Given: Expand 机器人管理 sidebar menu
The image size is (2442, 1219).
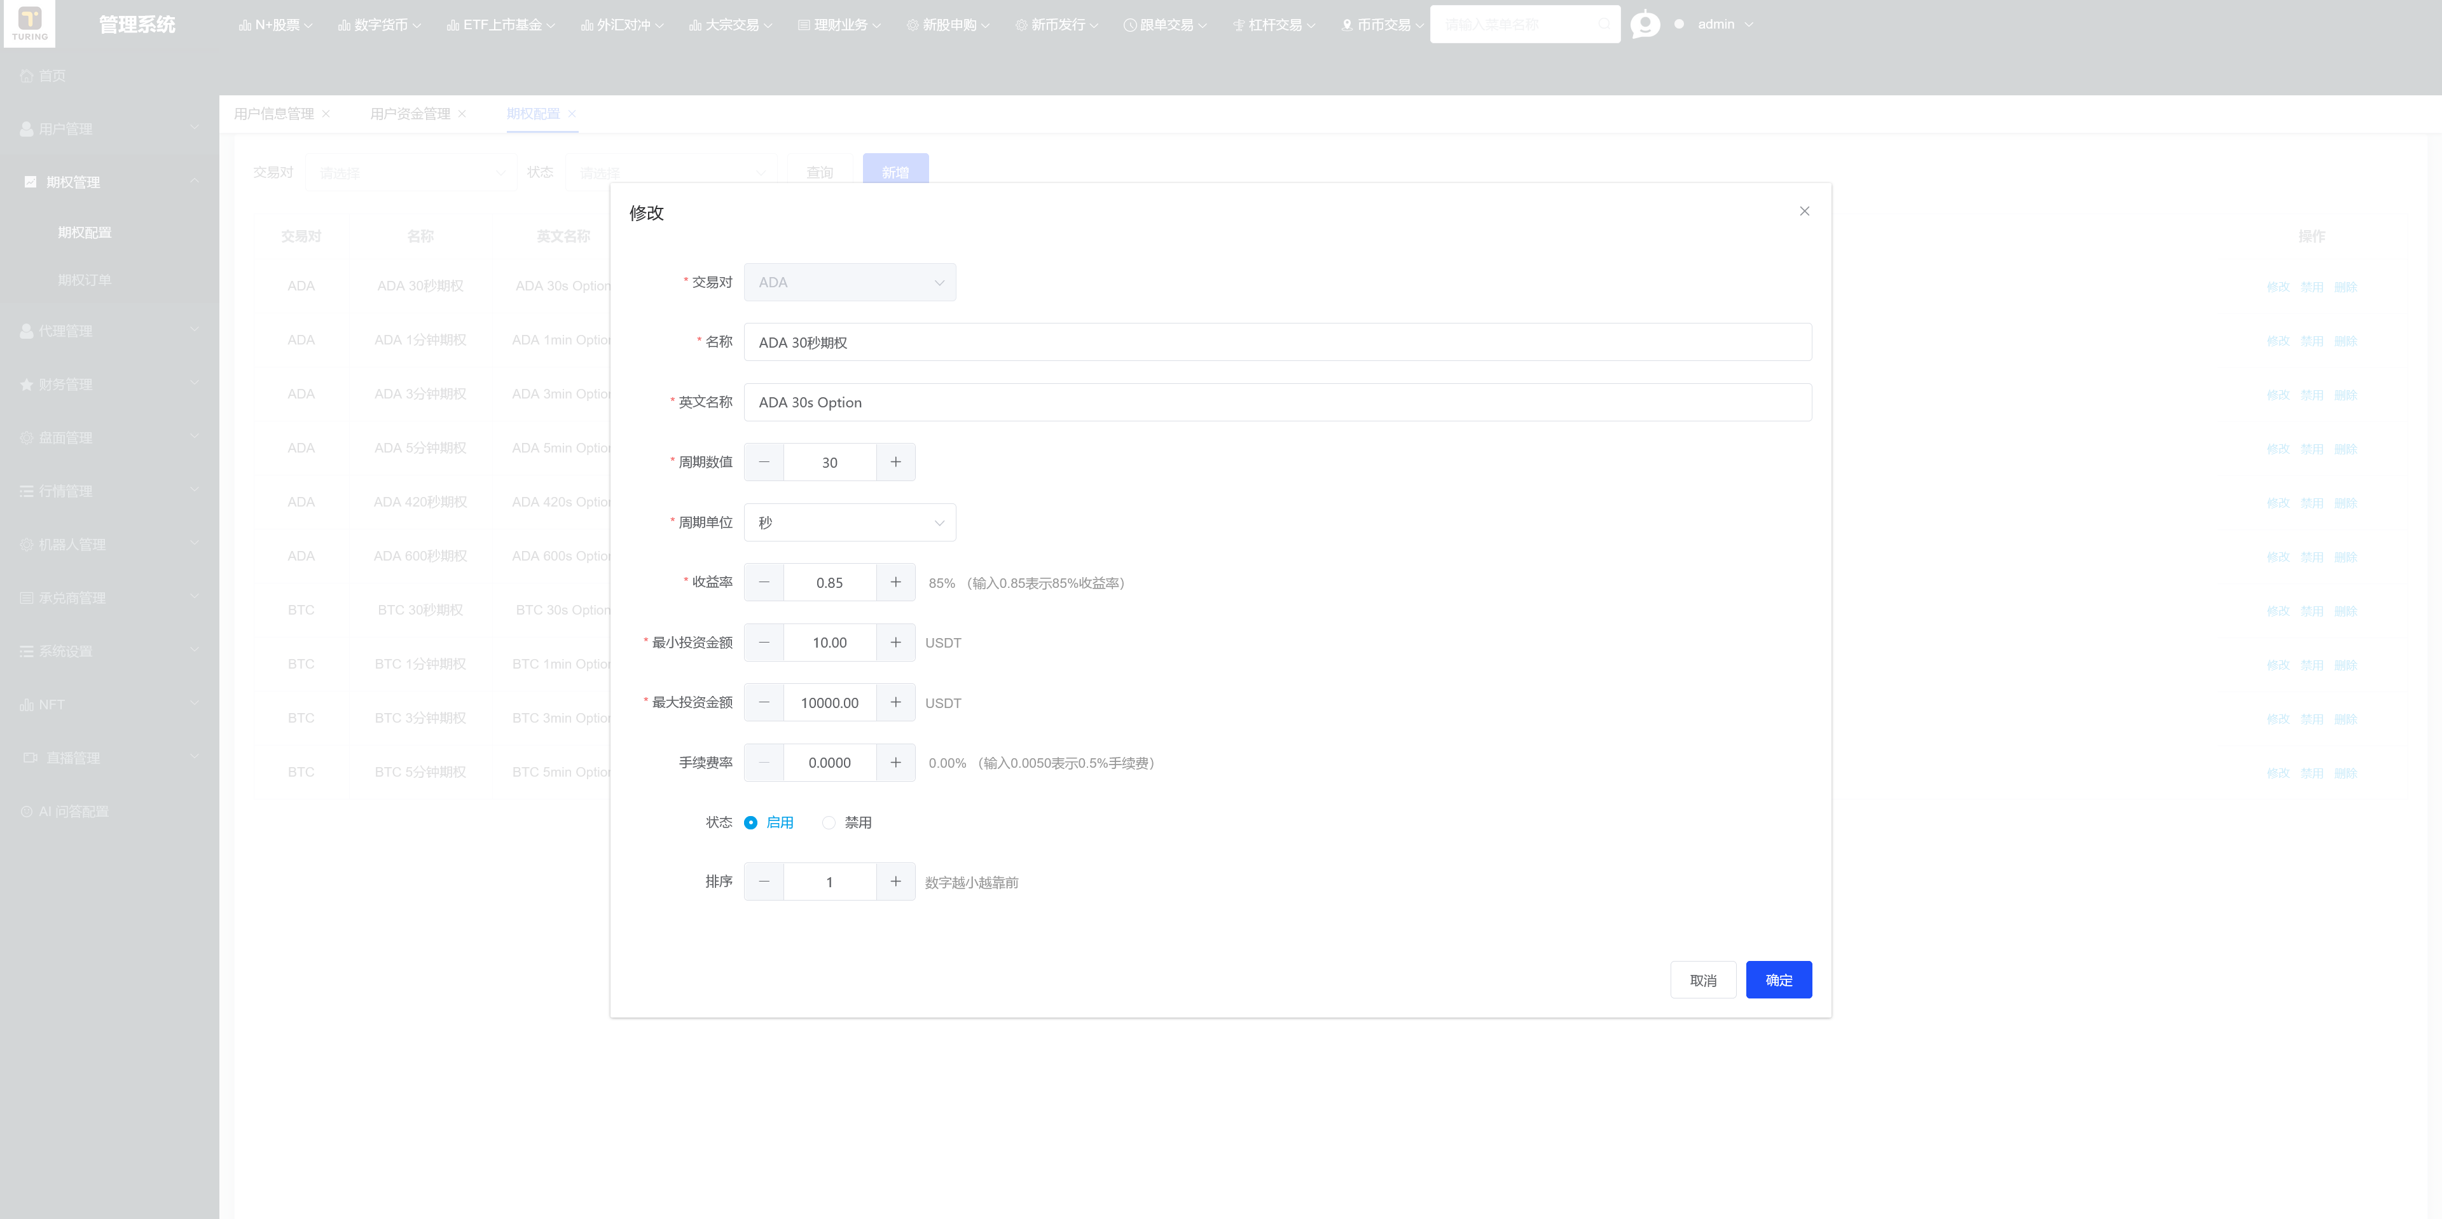Looking at the screenshot, I should pos(109,543).
